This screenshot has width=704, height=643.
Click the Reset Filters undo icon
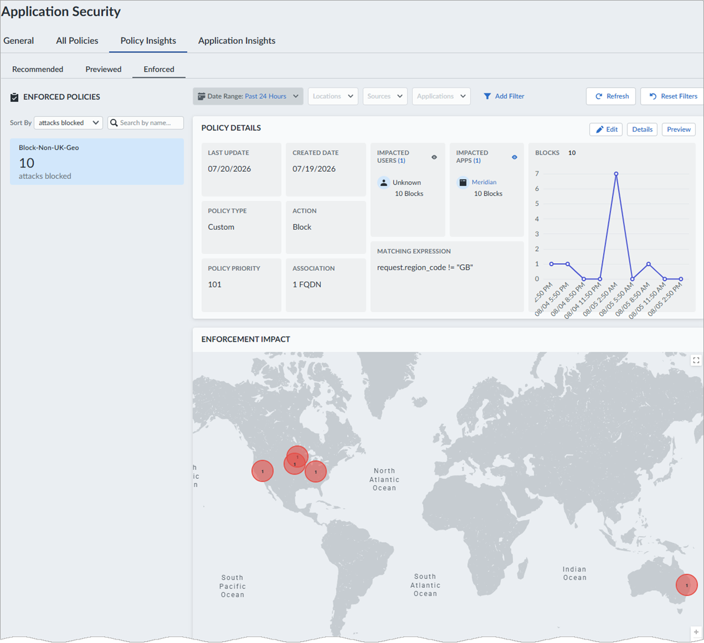click(652, 96)
